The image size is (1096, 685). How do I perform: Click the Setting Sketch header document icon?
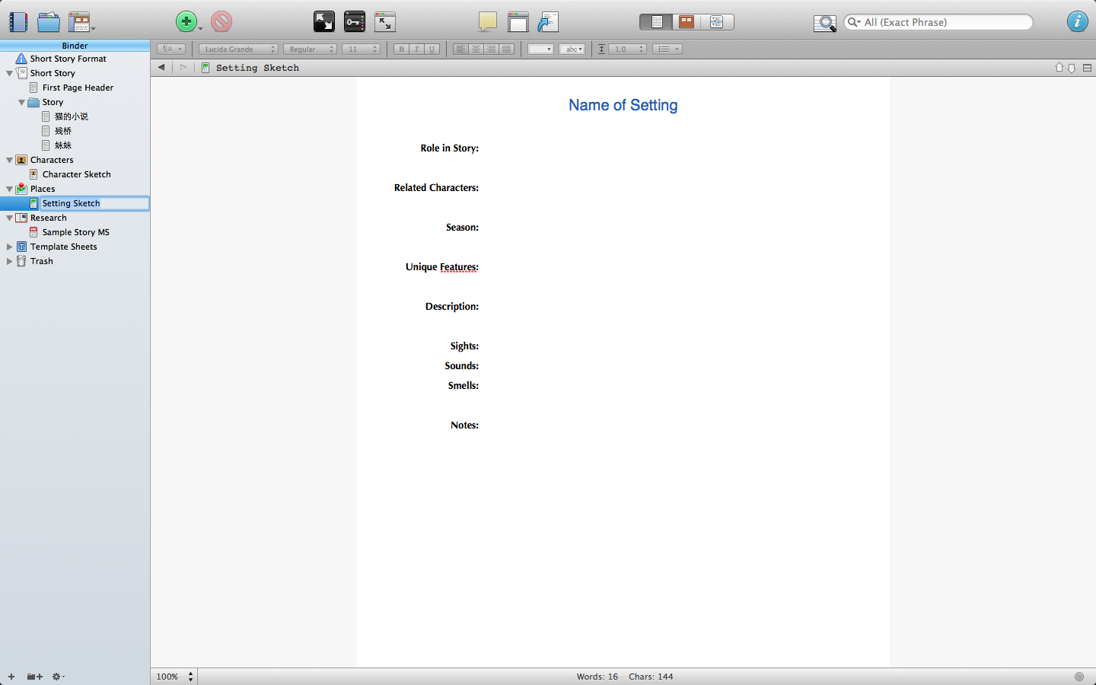[205, 68]
